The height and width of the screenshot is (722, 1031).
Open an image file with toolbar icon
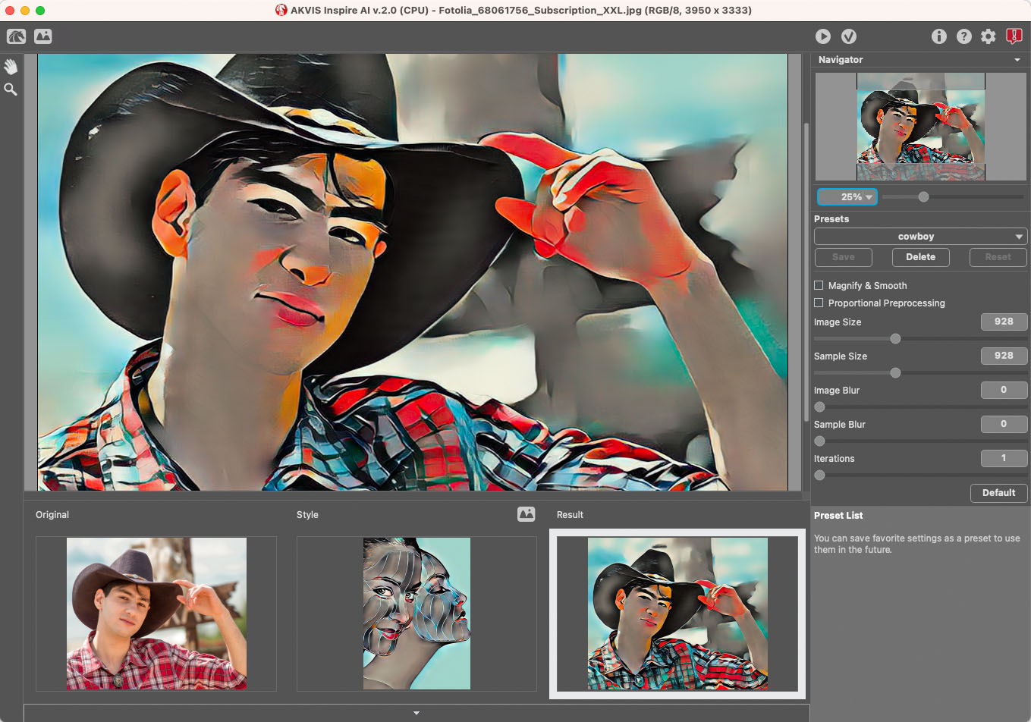click(43, 36)
